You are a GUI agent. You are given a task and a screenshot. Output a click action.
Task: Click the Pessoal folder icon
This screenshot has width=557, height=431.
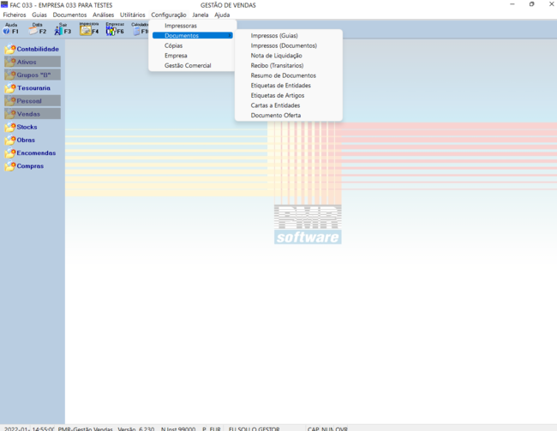point(10,101)
